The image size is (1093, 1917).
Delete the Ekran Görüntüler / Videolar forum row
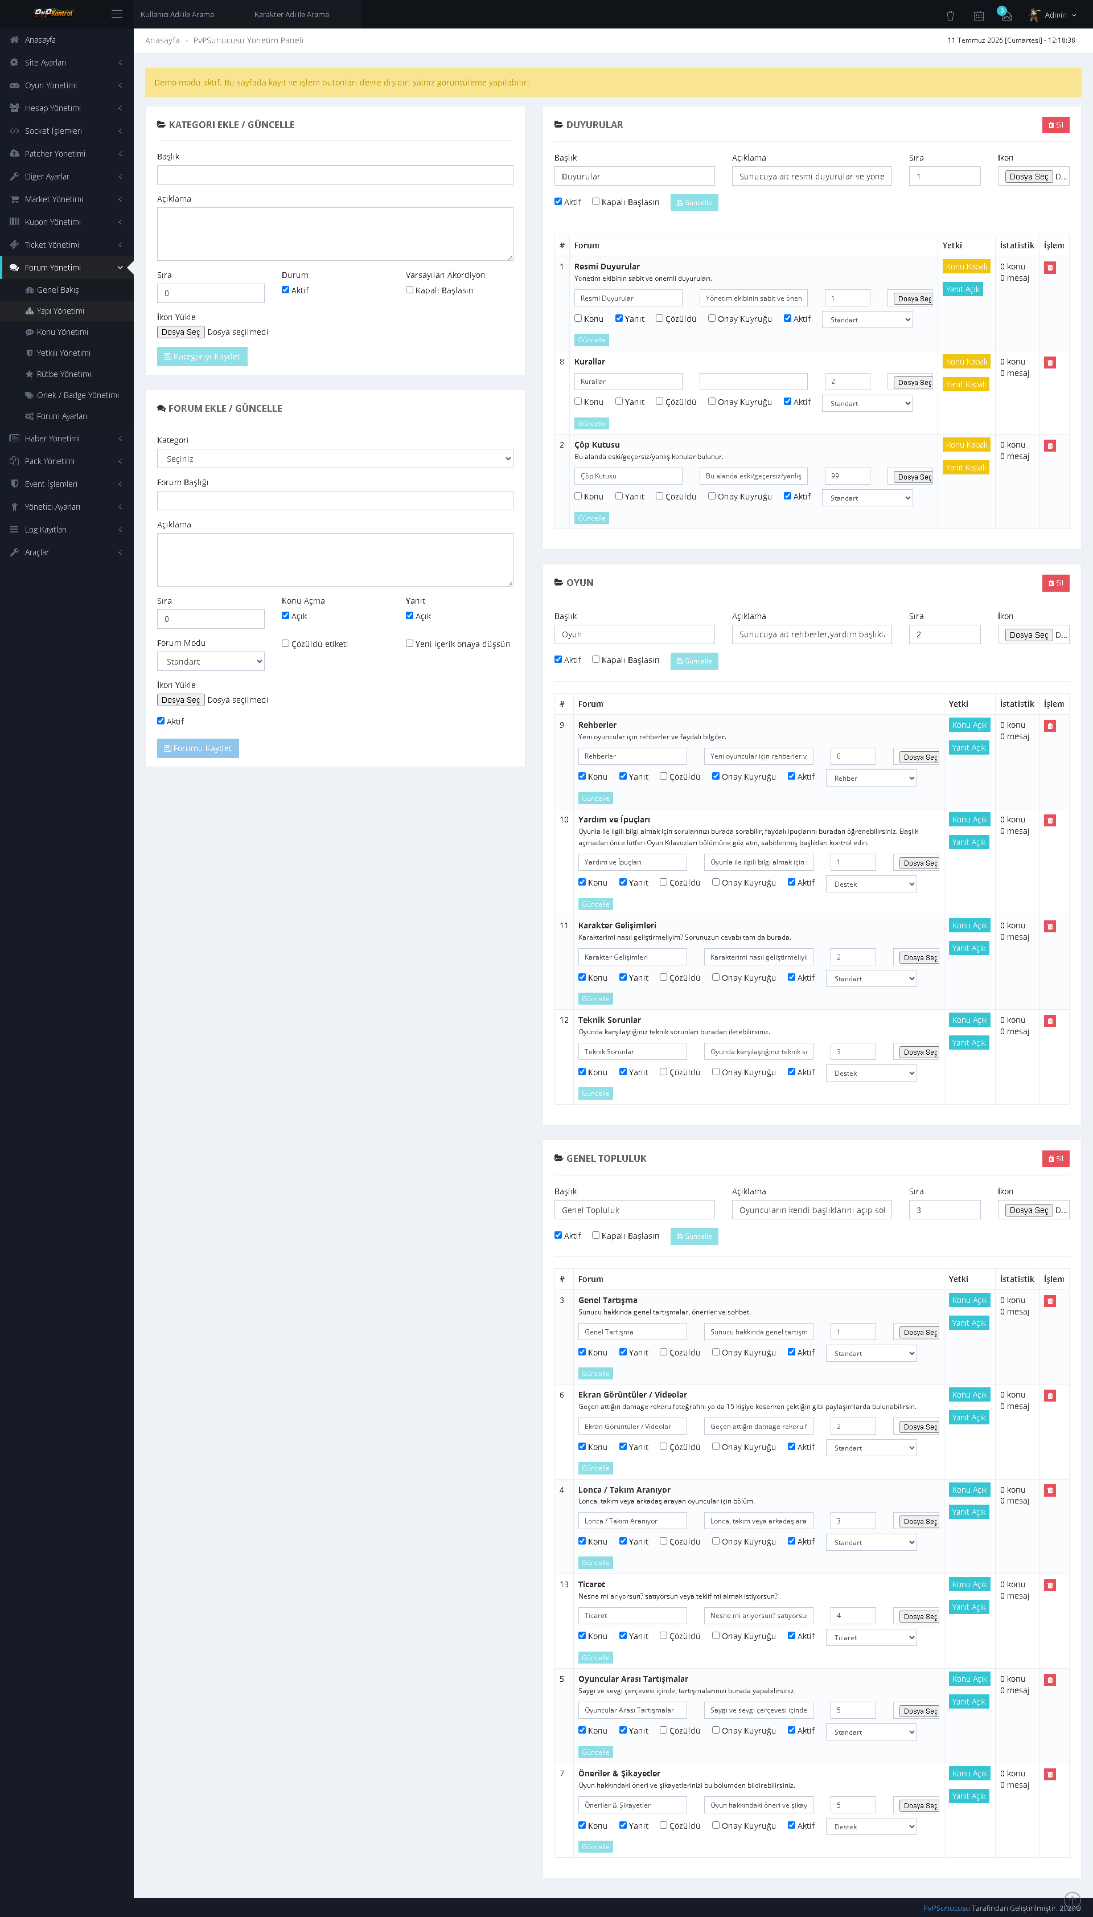pyautogui.click(x=1050, y=1396)
